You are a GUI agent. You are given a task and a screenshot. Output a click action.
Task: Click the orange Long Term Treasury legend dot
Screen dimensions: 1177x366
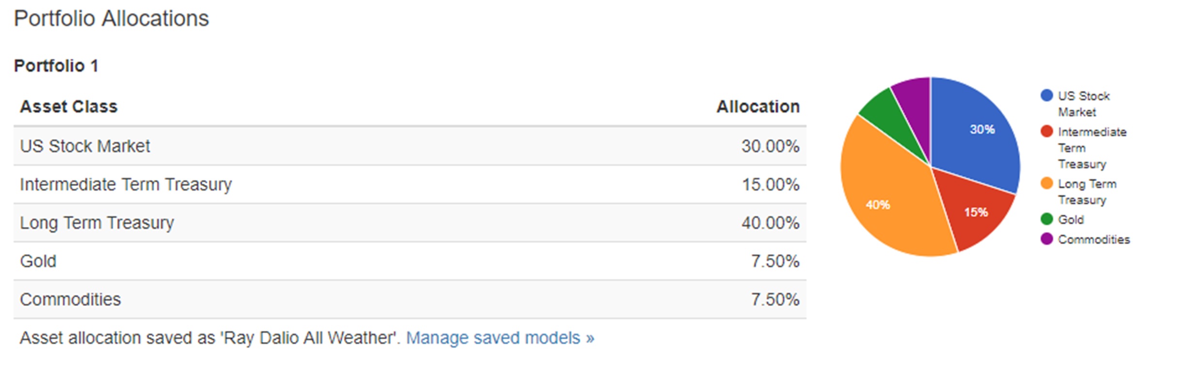pos(1047,183)
